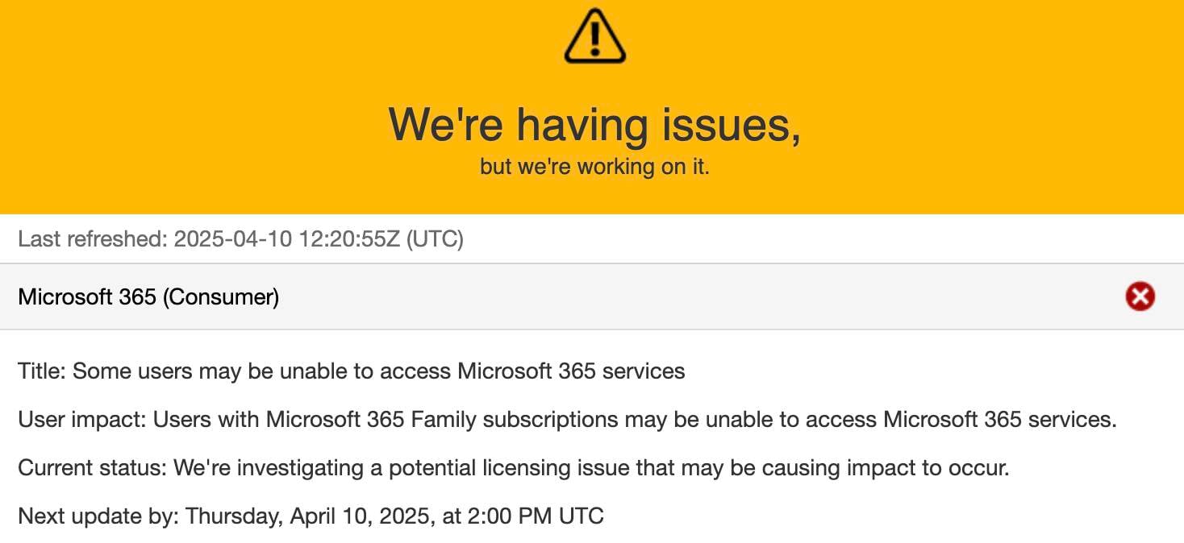Click the "Current status:" label
Viewport: 1184px width, 543px height.
[93, 467]
